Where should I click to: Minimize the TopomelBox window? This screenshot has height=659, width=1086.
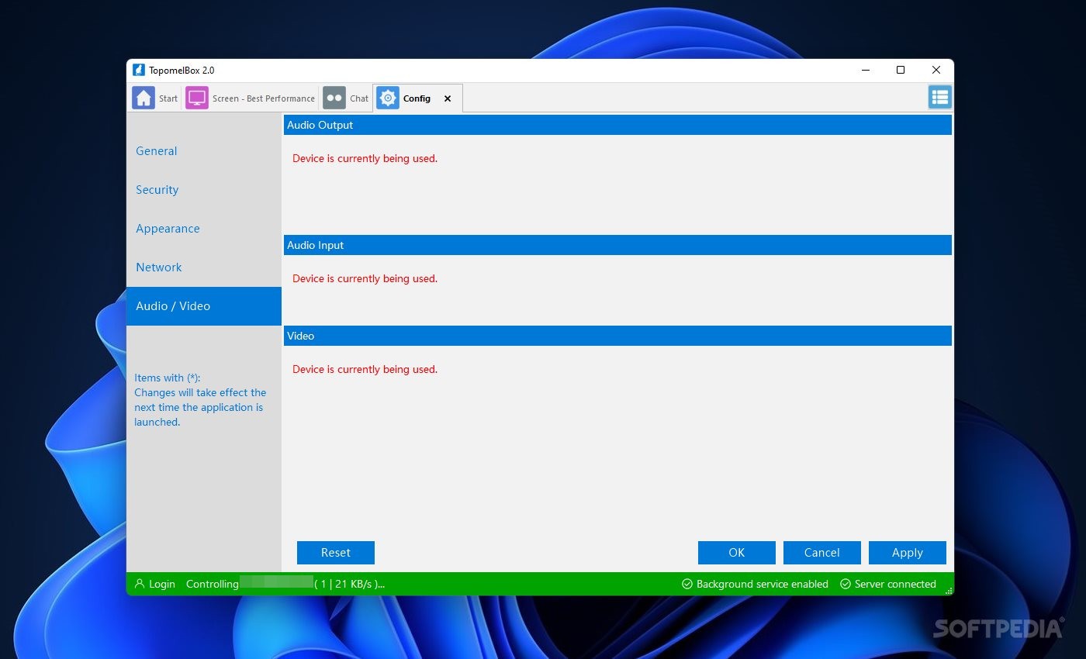(865, 70)
